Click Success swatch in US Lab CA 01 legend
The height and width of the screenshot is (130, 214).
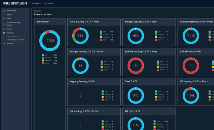click(155, 124)
